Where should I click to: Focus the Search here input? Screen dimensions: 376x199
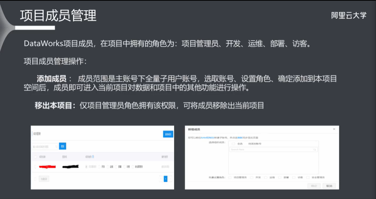click(x=273, y=149)
